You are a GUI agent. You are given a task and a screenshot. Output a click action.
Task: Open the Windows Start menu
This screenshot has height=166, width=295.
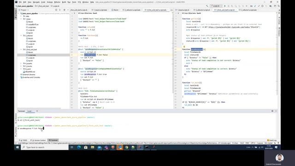[18, 147]
